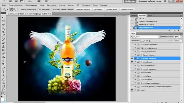
Task: Select the Crop tool
Action: [x=3, y=32]
